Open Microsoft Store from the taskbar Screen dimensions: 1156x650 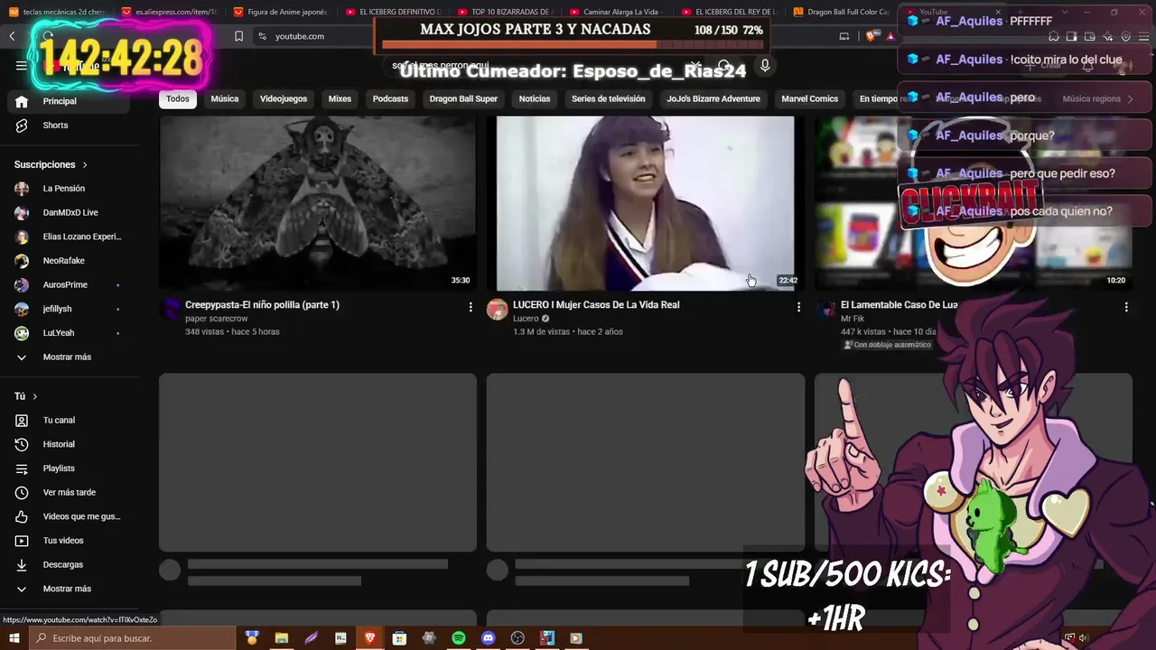400,638
